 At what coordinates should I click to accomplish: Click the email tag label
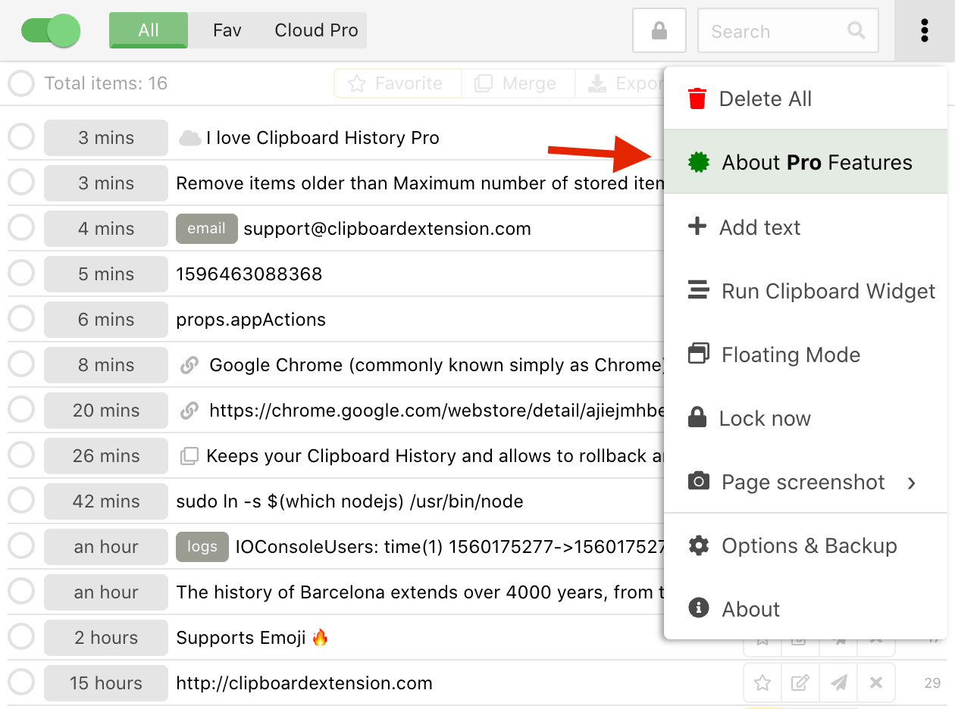[x=207, y=229]
